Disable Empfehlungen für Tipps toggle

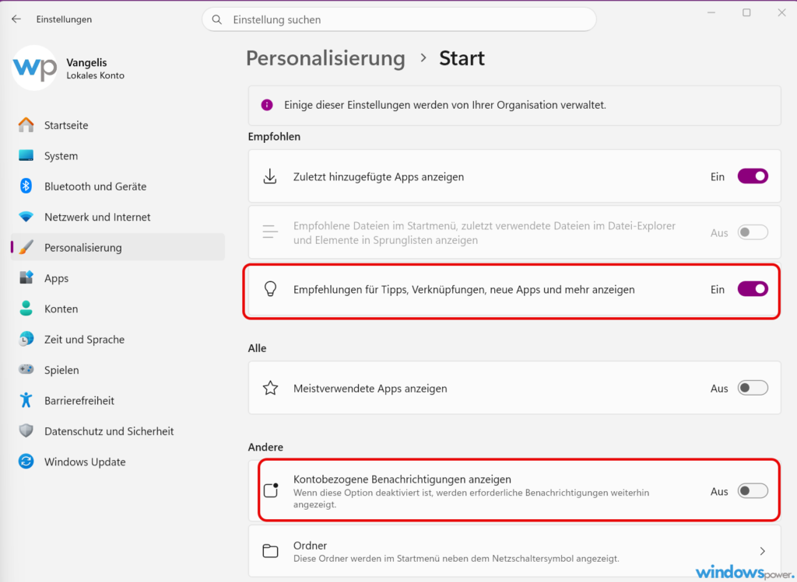[753, 289]
